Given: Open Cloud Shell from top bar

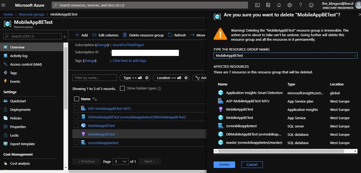Looking at the screenshot, I should click(x=258, y=5).
